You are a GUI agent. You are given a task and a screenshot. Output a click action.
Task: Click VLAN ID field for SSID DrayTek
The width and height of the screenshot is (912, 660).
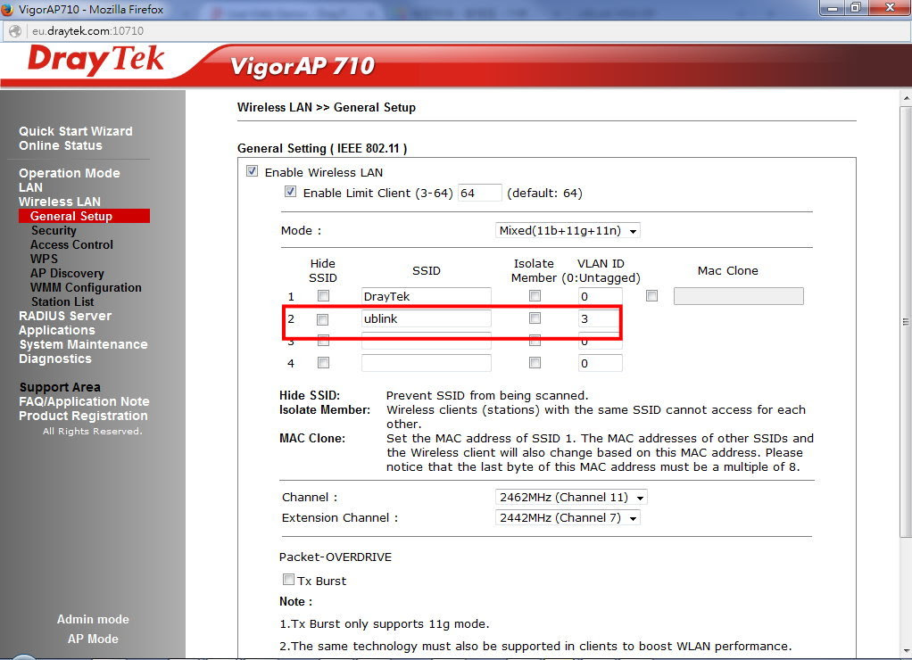pyautogui.click(x=601, y=296)
